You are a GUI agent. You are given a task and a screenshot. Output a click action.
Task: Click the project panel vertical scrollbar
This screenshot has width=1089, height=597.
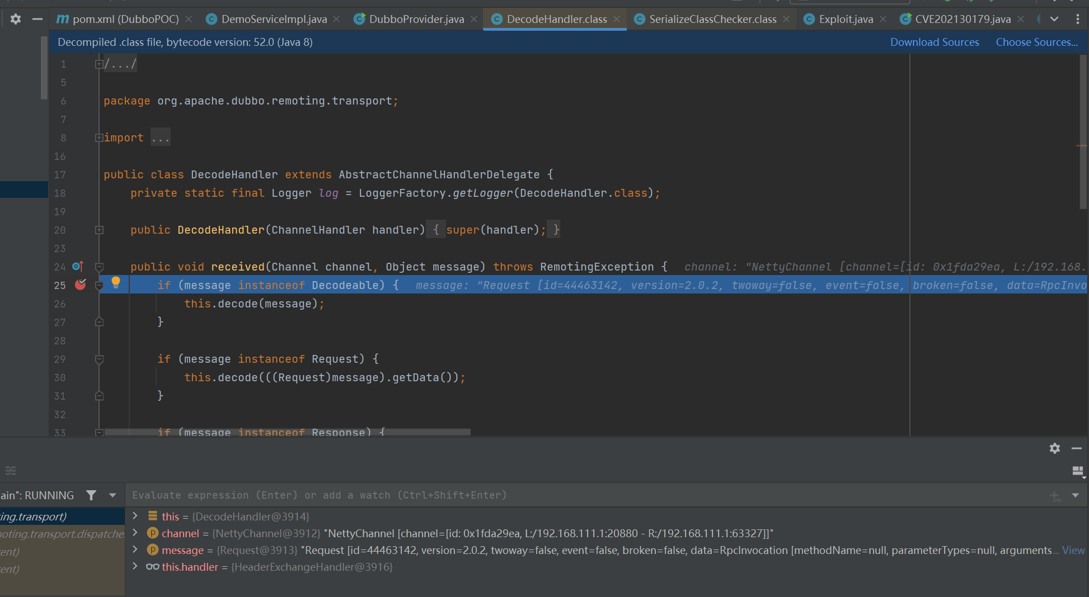click(44, 68)
